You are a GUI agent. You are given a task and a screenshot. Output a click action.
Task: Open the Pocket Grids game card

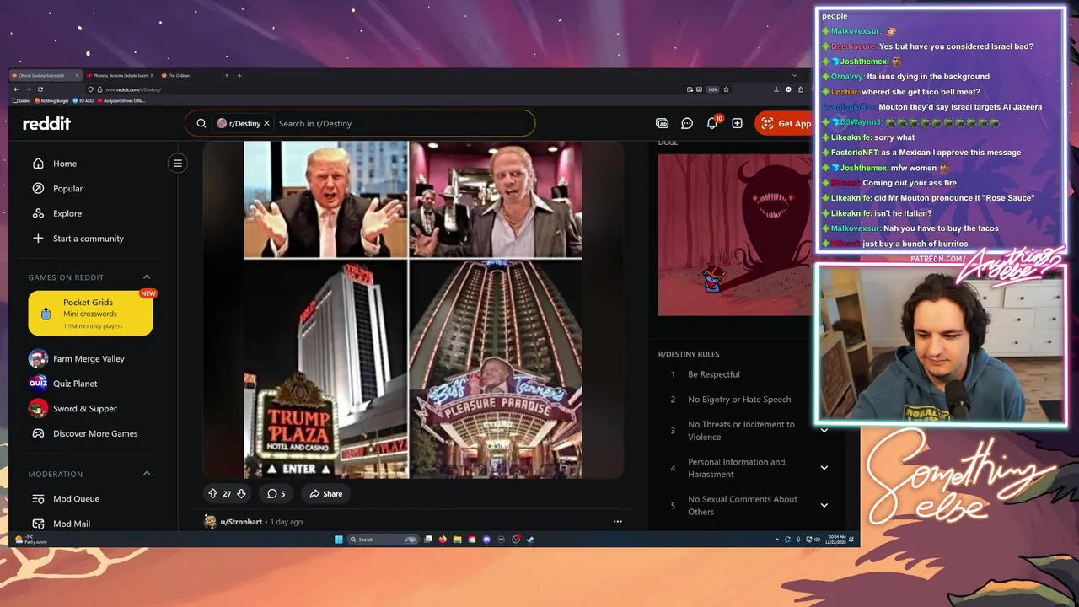click(90, 314)
